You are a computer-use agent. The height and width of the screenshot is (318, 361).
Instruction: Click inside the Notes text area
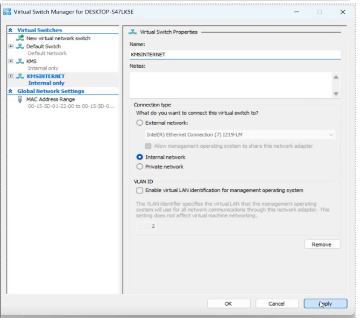(231, 85)
